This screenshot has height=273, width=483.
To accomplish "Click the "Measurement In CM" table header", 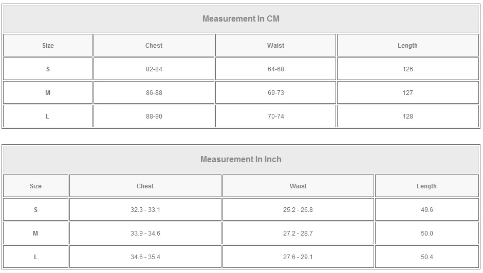I will [241, 19].
